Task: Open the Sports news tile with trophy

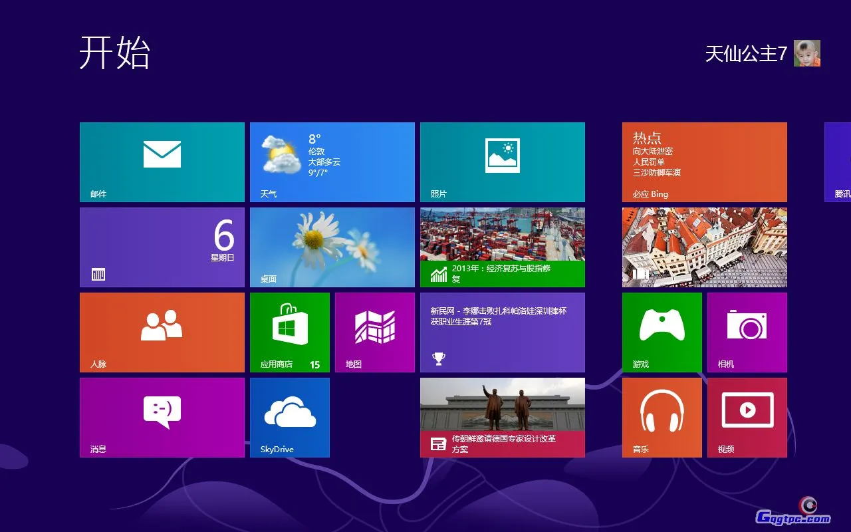Action: coord(502,332)
